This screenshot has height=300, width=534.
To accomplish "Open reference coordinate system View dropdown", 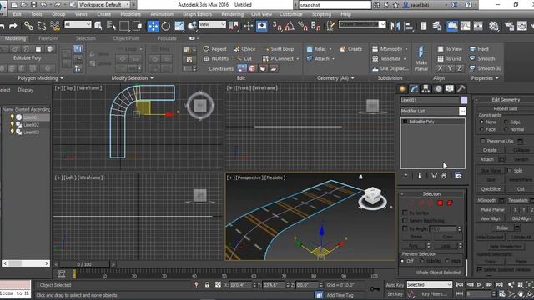I will coord(213,24).
